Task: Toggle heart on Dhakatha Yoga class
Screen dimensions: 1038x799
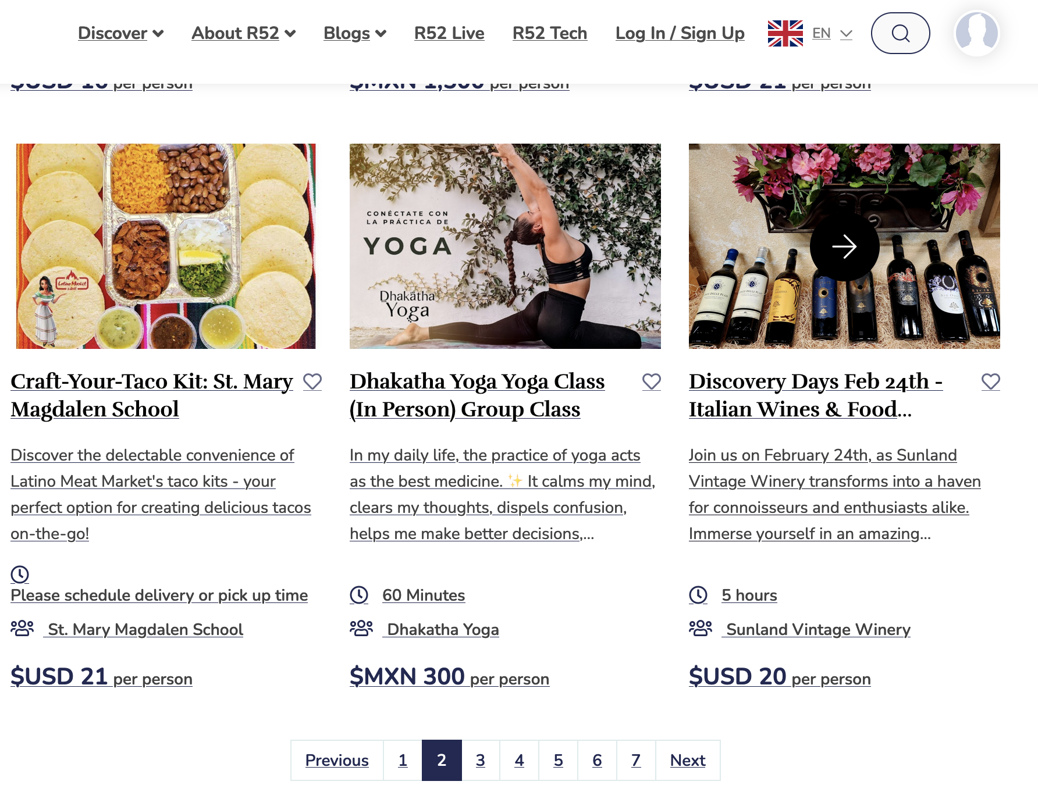Action: tap(652, 381)
